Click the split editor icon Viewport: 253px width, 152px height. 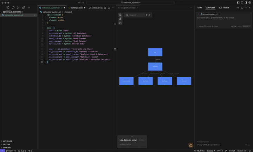(x=109, y=7)
